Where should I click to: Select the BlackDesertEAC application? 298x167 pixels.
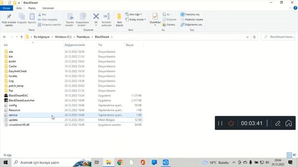pos(18,96)
